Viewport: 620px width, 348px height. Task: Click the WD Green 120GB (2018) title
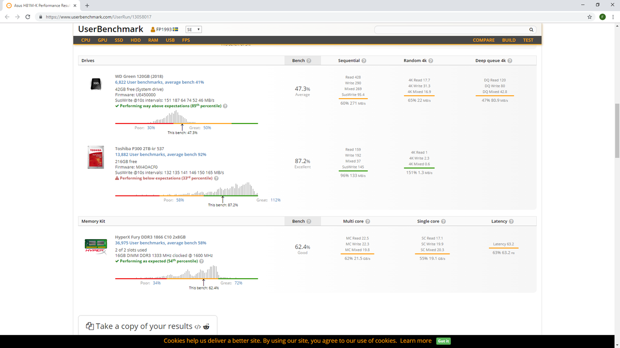tap(139, 76)
